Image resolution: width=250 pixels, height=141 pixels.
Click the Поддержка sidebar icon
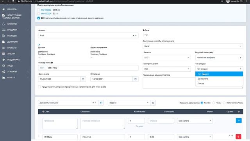click(4, 60)
